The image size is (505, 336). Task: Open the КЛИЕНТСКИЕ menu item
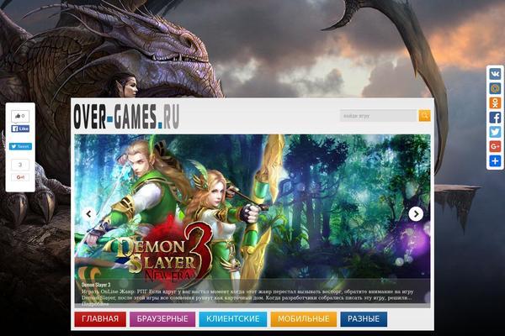click(x=233, y=319)
